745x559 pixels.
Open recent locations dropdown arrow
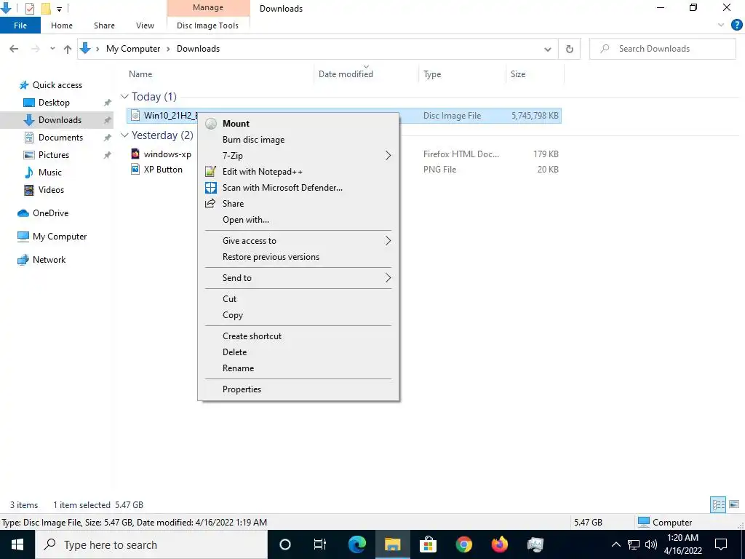[x=52, y=49]
